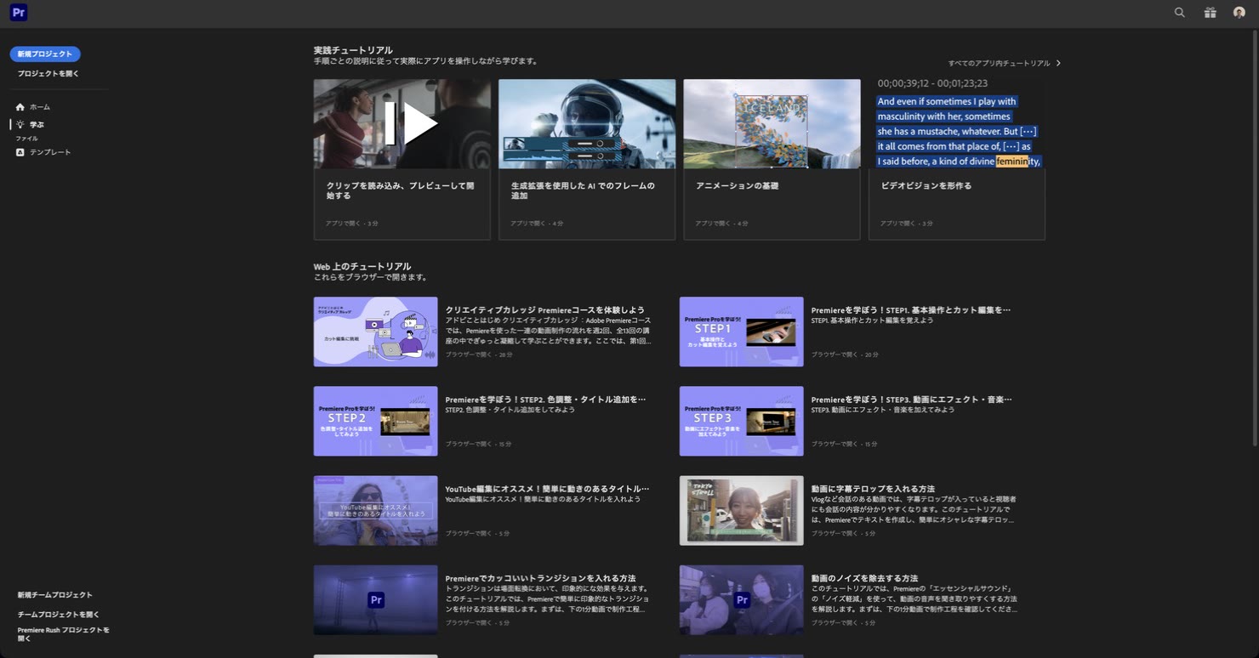This screenshot has height=658, width=1259.
Task: Open テンプレート in the sidebar
Action: pos(50,152)
